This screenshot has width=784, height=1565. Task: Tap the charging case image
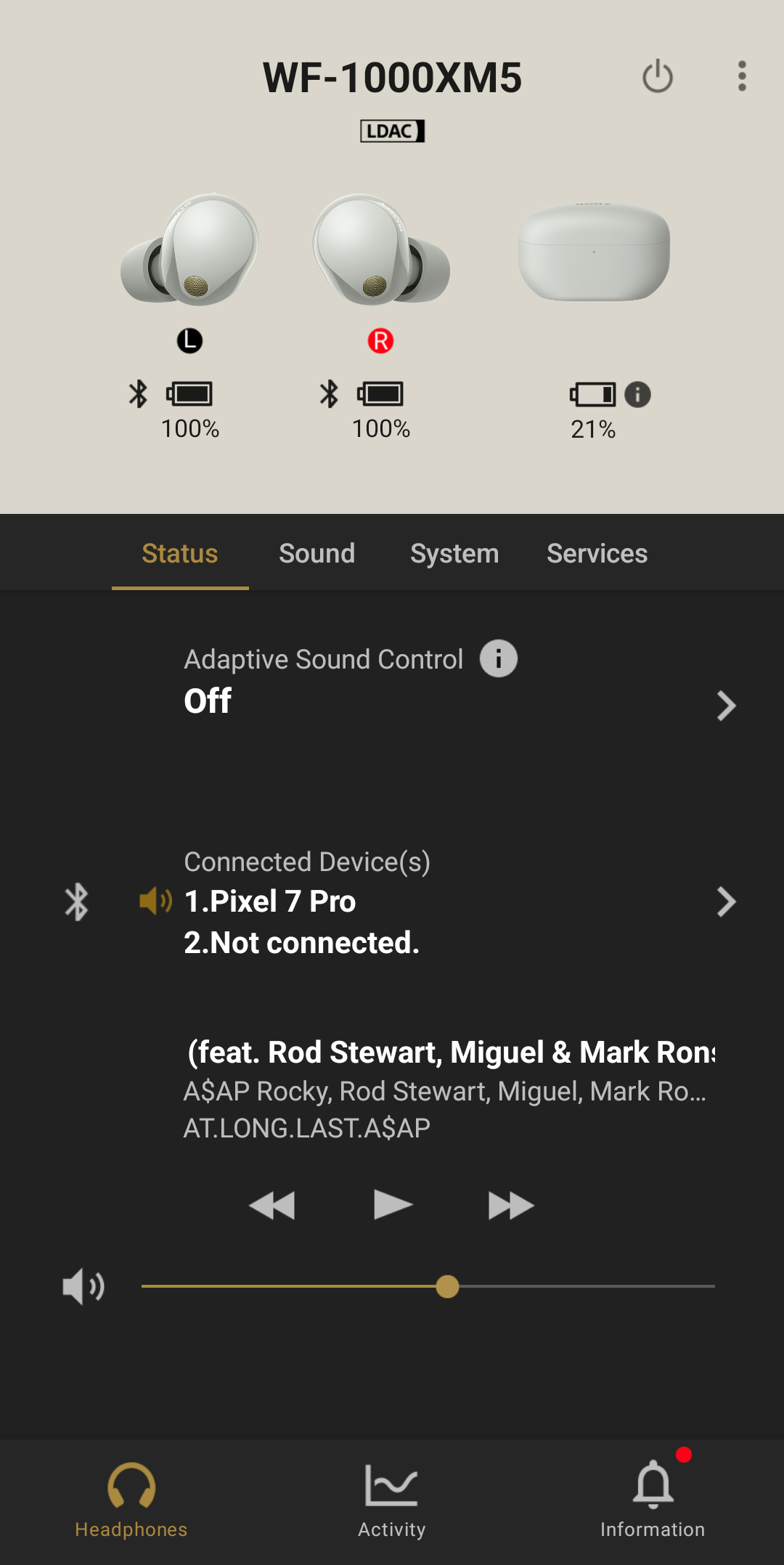(594, 251)
